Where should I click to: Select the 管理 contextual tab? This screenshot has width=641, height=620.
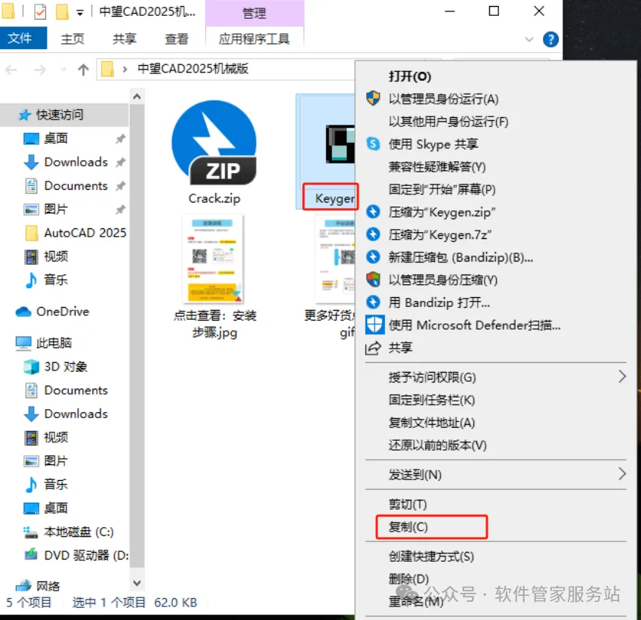pos(254,13)
